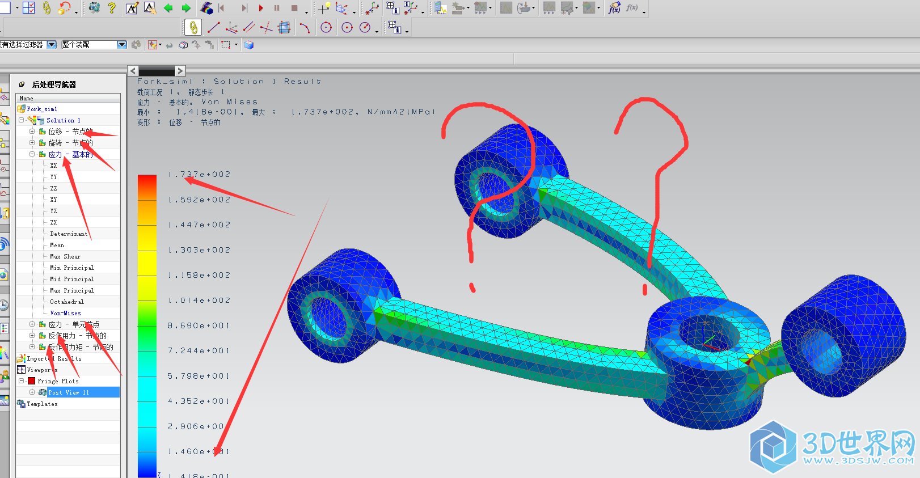The height and width of the screenshot is (478, 920).
Task: Click the dashed rectangle selection icon
Action: pos(226,45)
